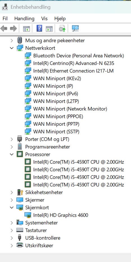
Task: Collapse the Prosessorer category
Action: (12, 154)
